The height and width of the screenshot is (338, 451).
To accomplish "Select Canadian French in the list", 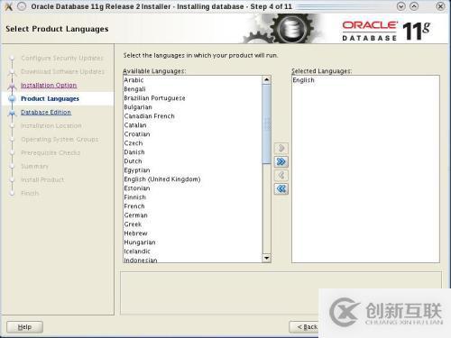I will (x=193, y=116).
